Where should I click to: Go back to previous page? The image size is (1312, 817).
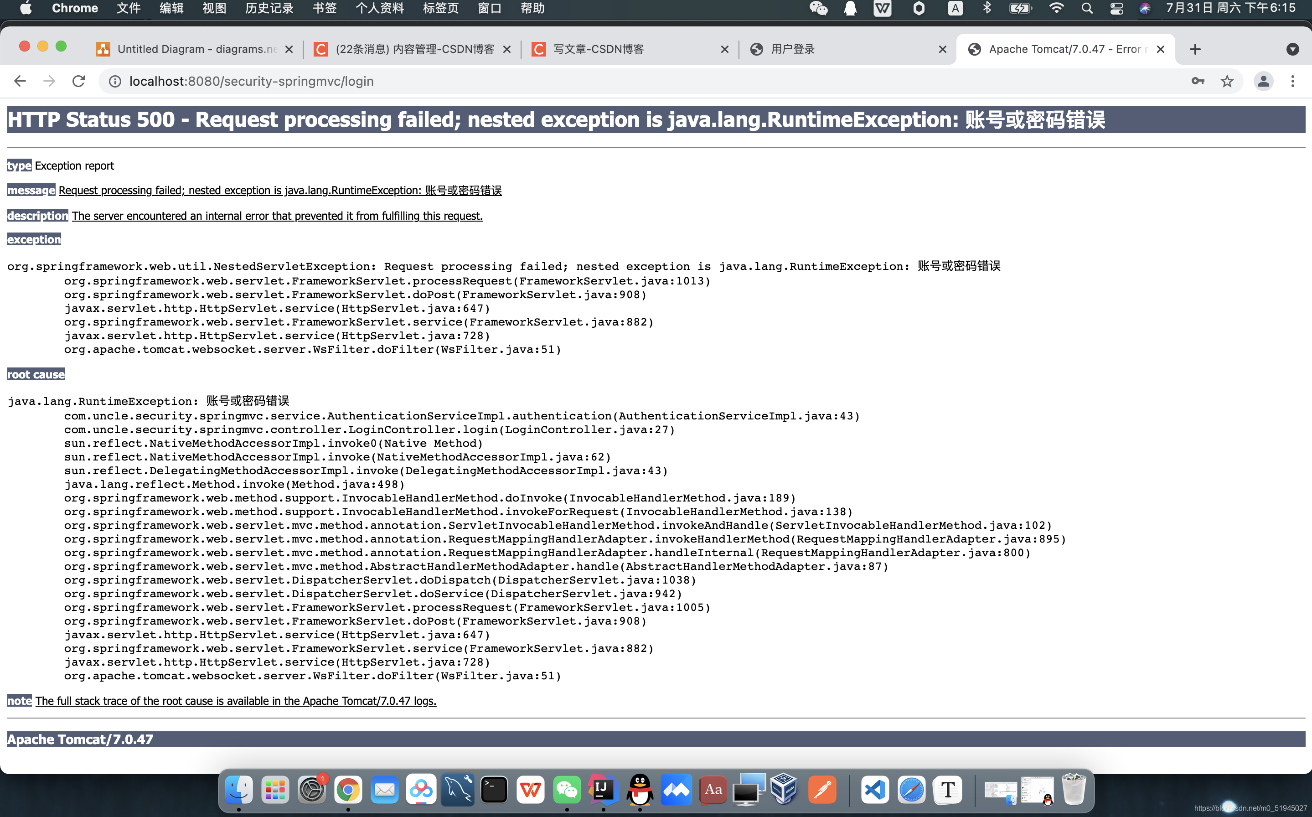click(x=20, y=81)
